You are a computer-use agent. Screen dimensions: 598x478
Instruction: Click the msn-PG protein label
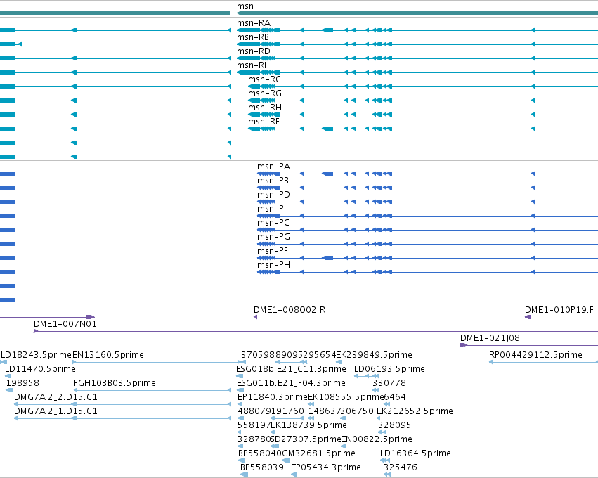pyautogui.click(x=273, y=238)
